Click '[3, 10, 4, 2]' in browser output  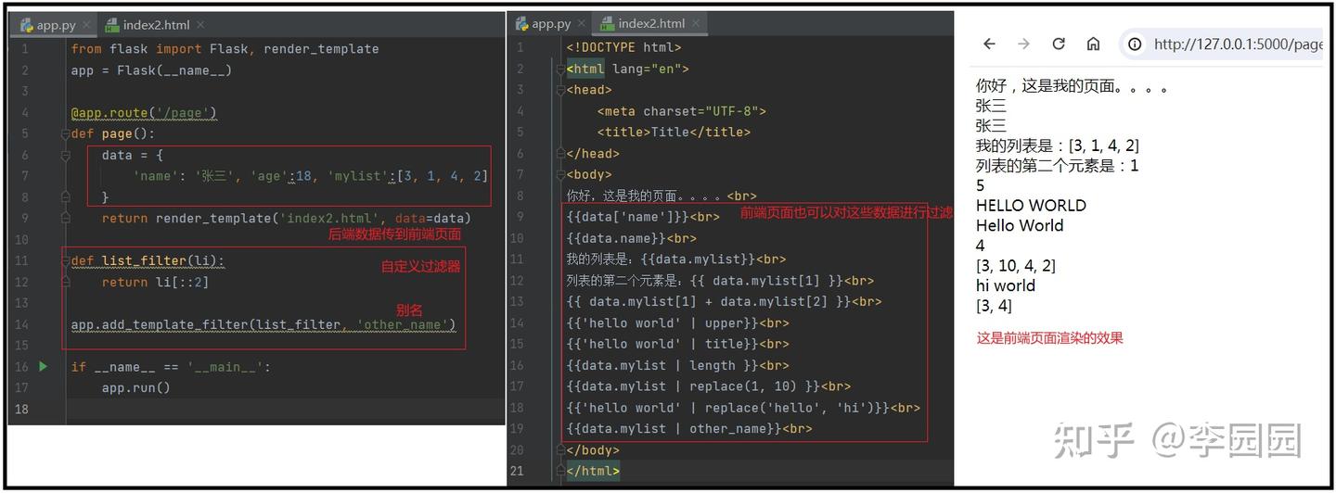point(1016,266)
